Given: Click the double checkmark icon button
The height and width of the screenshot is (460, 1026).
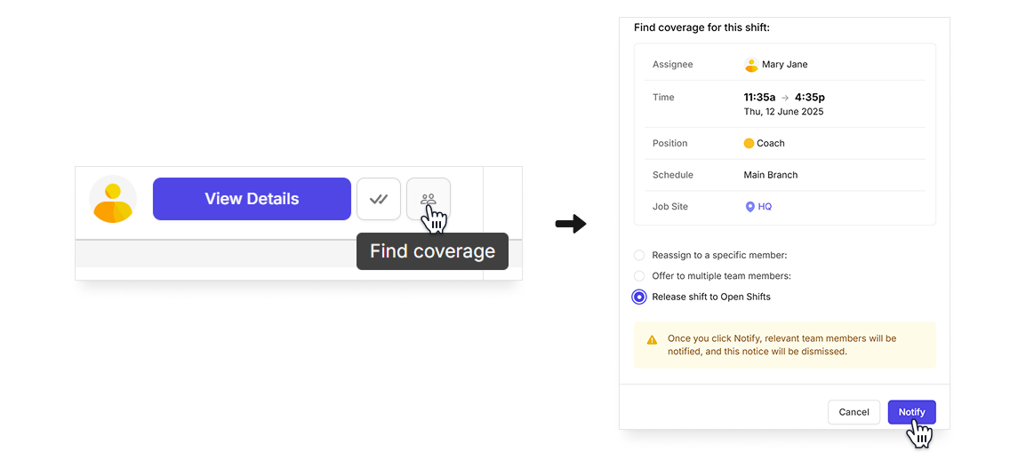Looking at the screenshot, I should pyautogui.click(x=378, y=199).
